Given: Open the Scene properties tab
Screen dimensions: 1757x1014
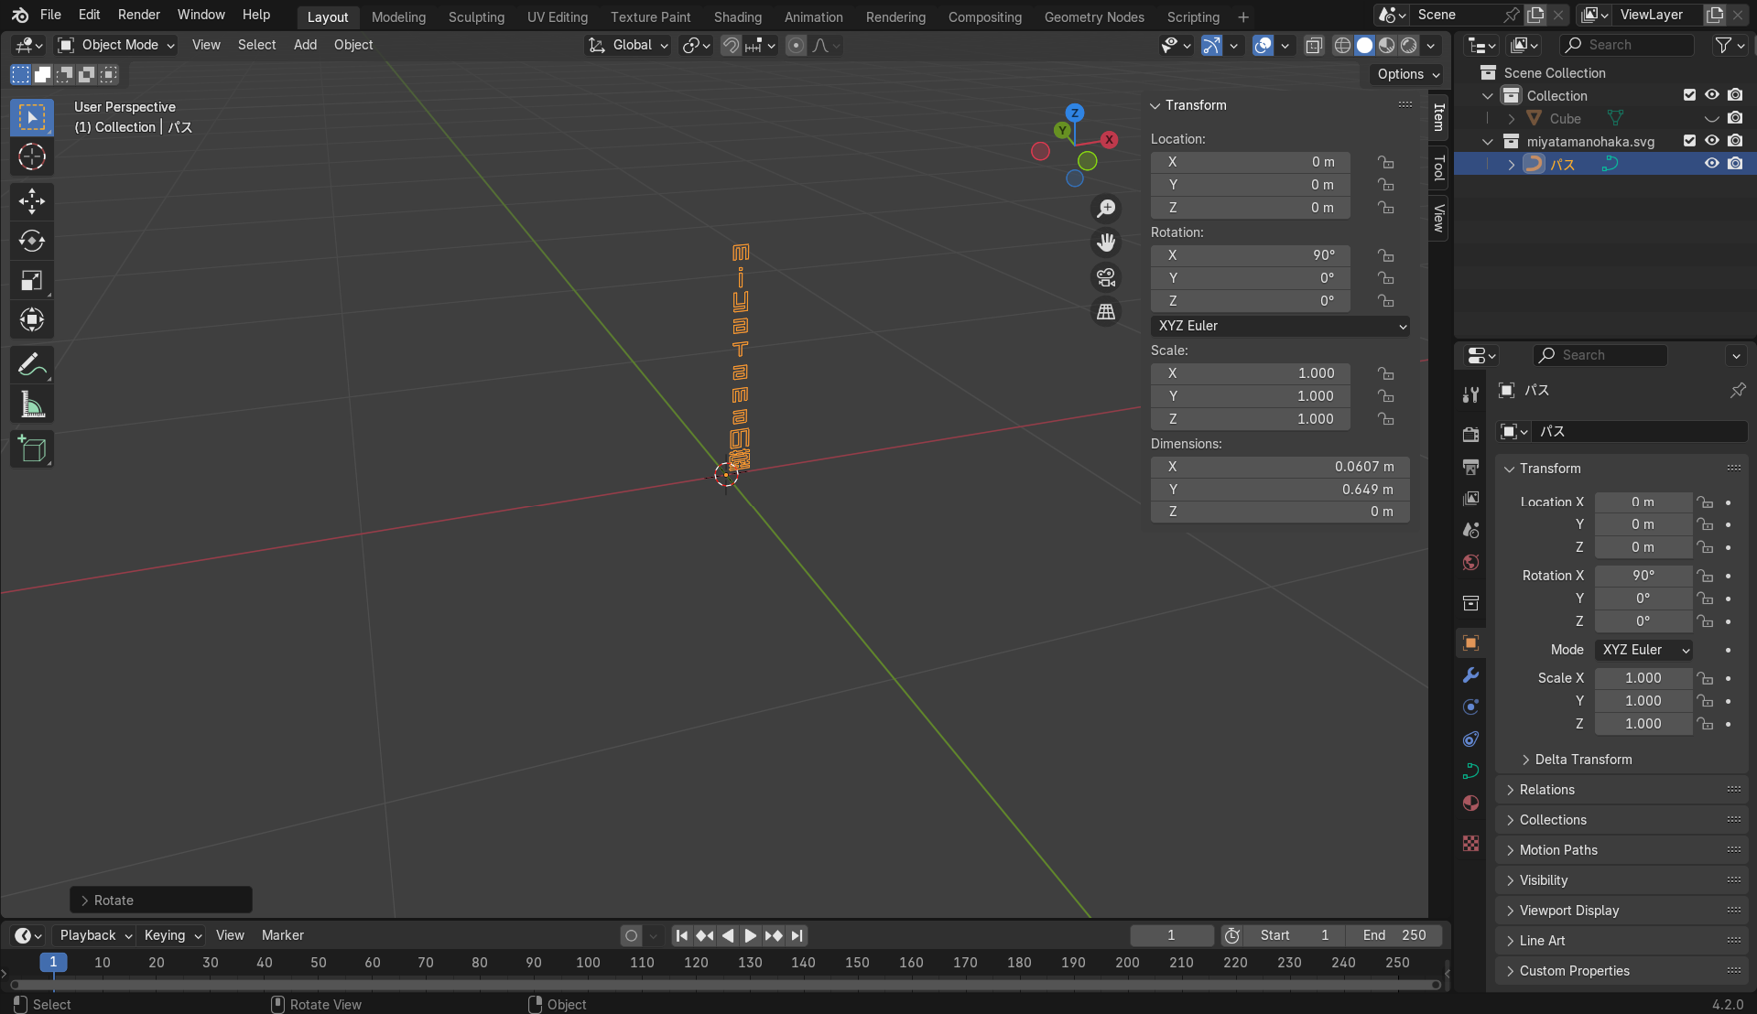Looking at the screenshot, I should coord(1470,531).
